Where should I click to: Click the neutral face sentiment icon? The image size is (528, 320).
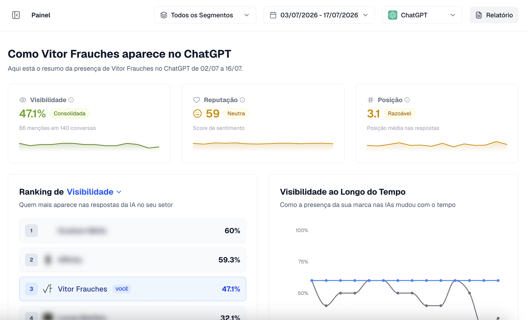tap(197, 114)
